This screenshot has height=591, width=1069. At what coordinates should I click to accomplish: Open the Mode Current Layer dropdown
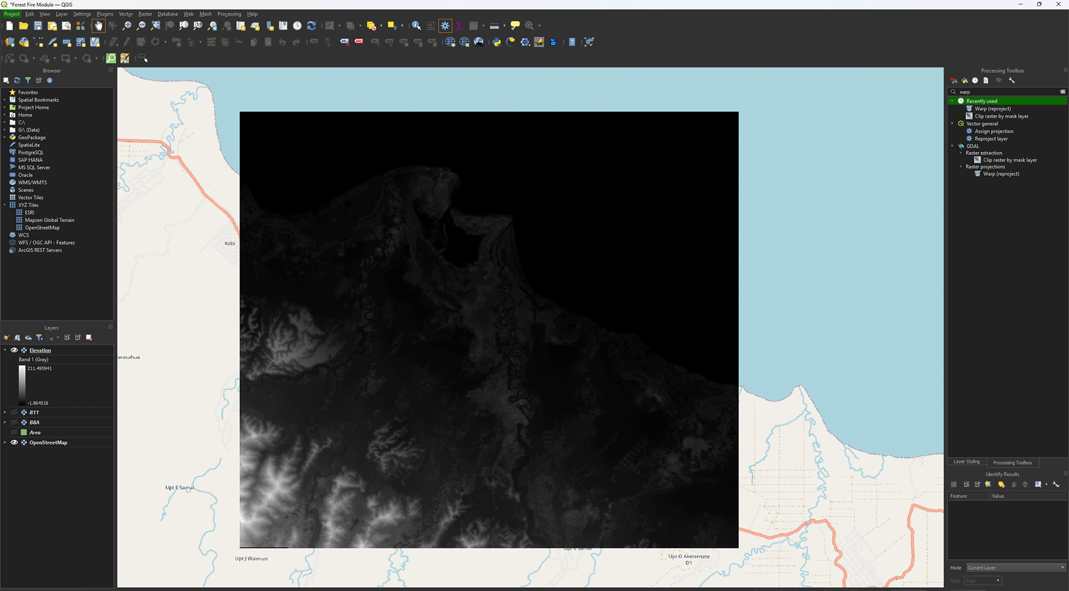coord(1016,568)
